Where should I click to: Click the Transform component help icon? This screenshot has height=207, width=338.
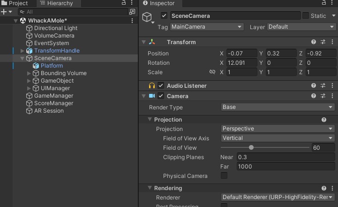point(314,42)
